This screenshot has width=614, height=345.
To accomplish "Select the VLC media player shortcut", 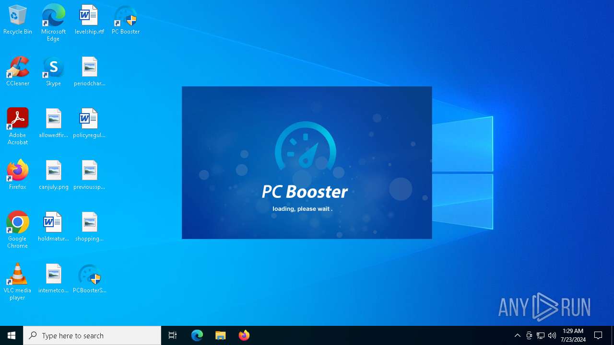I will (18, 282).
